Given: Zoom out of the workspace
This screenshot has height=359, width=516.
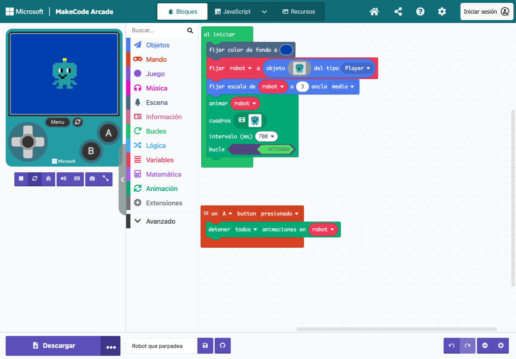Looking at the screenshot, I should coord(485,346).
